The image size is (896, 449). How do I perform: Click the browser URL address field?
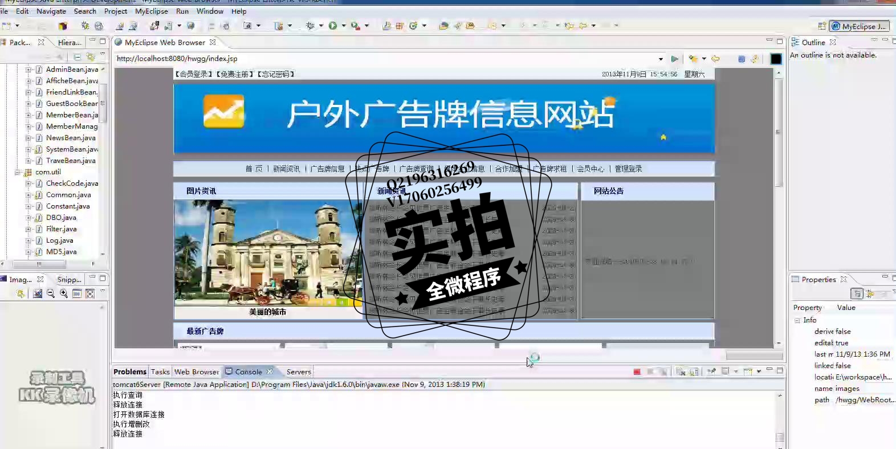coord(385,59)
